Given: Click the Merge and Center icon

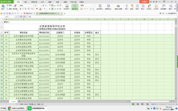Looking at the screenshot, I should [67, 6].
